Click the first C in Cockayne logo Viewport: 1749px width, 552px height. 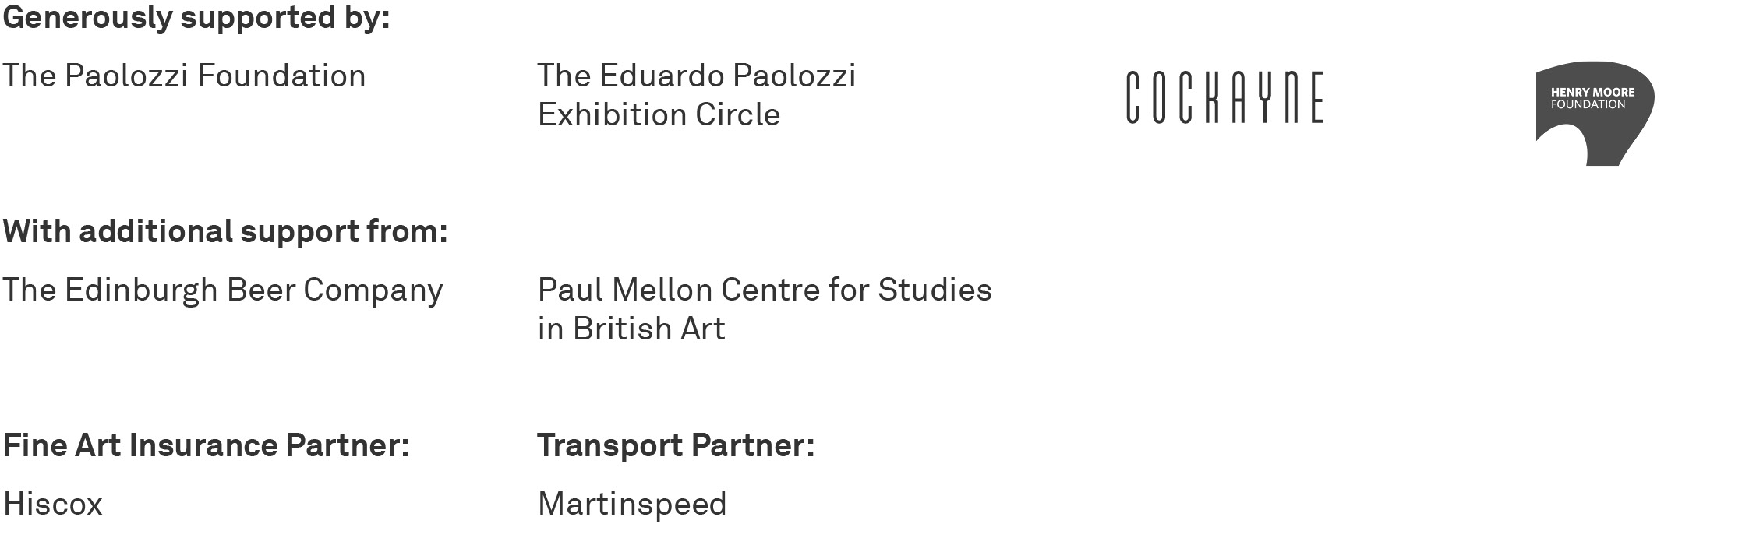[1133, 97]
